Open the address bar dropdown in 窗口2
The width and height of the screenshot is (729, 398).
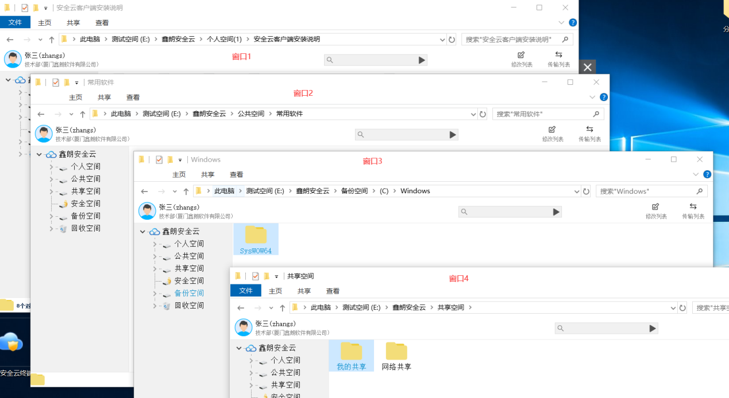click(472, 114)
